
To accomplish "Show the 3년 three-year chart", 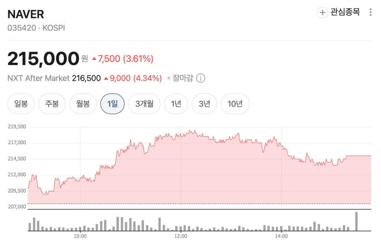I will pos(204,104).
